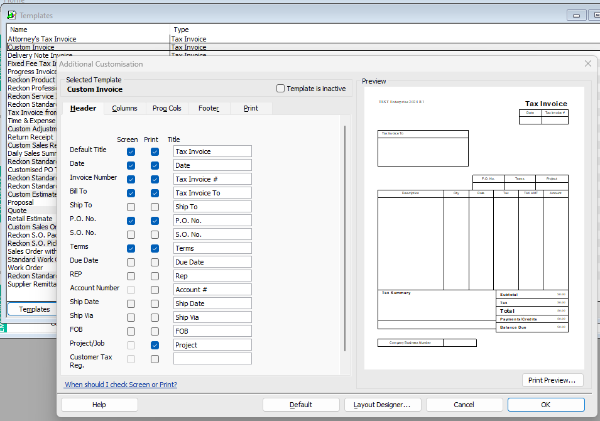
Task: Edit the Due Date title field
Action: coord(212,262)
